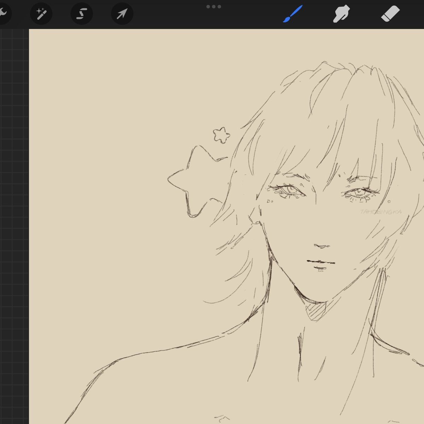The width and height of the screenshot is (424, 424).
Task: Activate the Transform arrow tool
Action: click(x=122, y=14)
